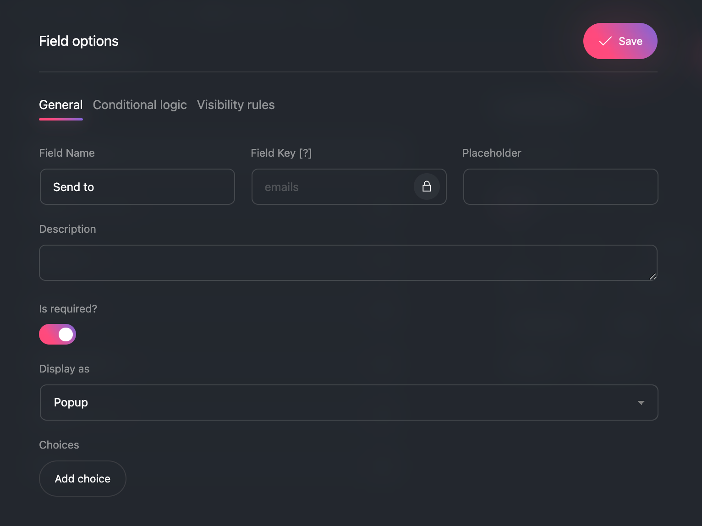Unlock the emails field key for editing
Viewport: 702px width, 526px height.
[x=427, y=187]
